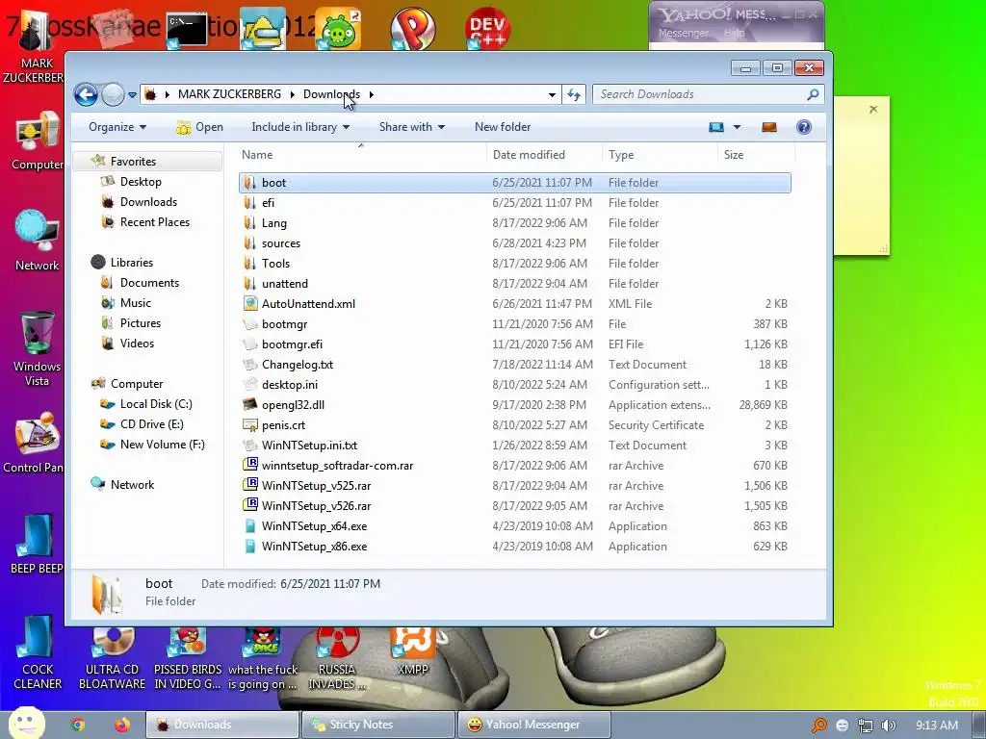Sort by the Type column
Viewport: 986px width, 739px height.
pyautogui.click(x=660, y=155)
